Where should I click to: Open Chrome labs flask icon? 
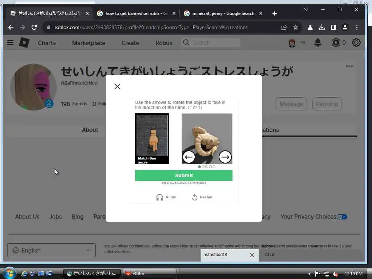click(310, 27)
